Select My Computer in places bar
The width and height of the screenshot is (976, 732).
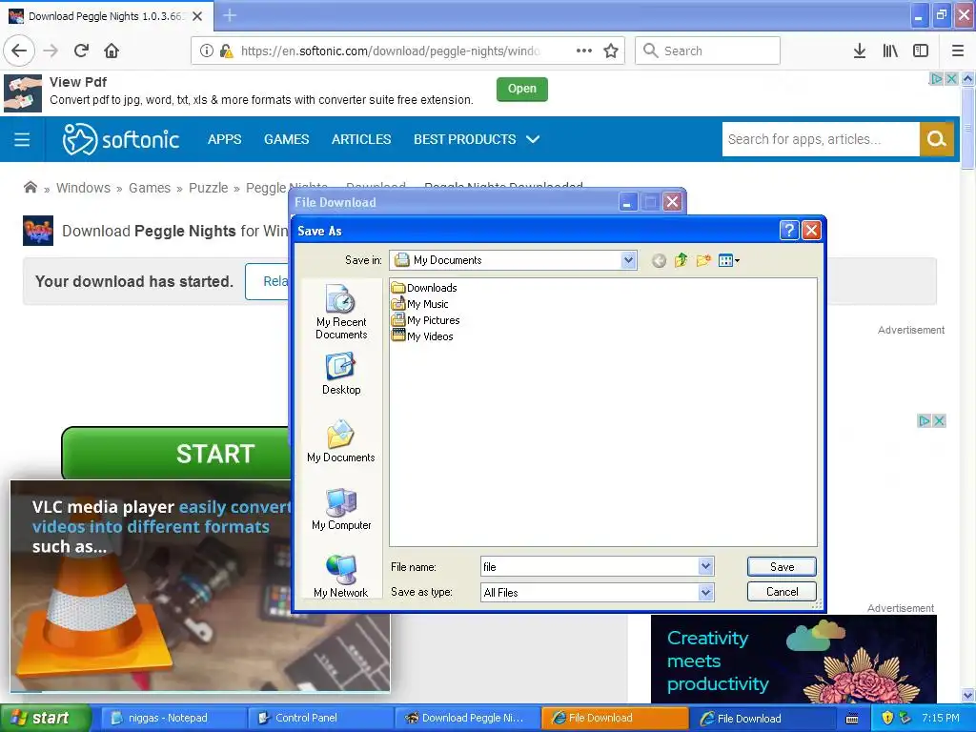[341, 510]
